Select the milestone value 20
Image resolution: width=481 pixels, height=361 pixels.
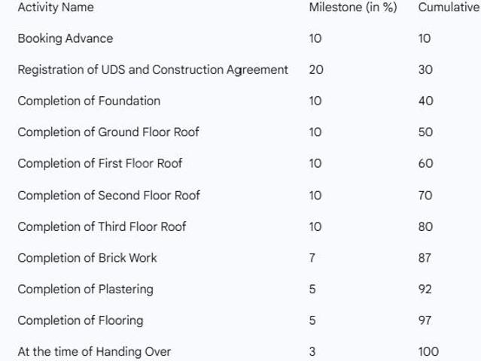coord(315,70)
